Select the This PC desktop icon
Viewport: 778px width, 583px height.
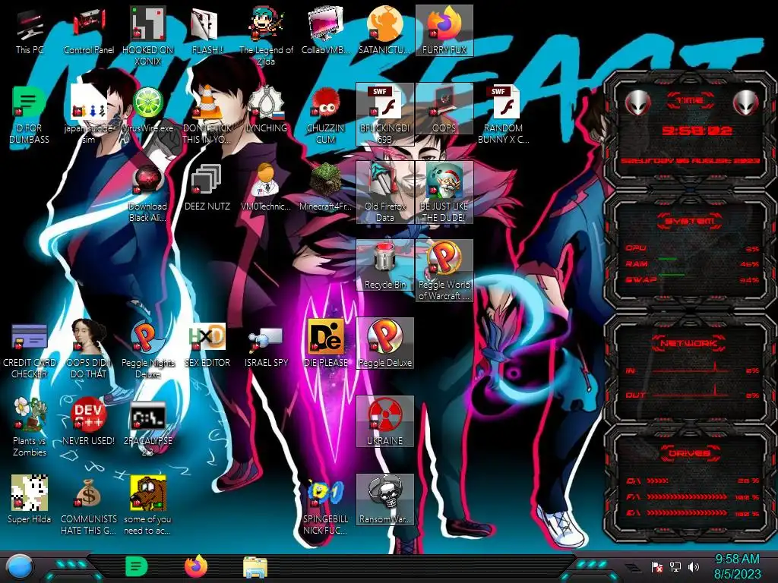coord(30,31)
